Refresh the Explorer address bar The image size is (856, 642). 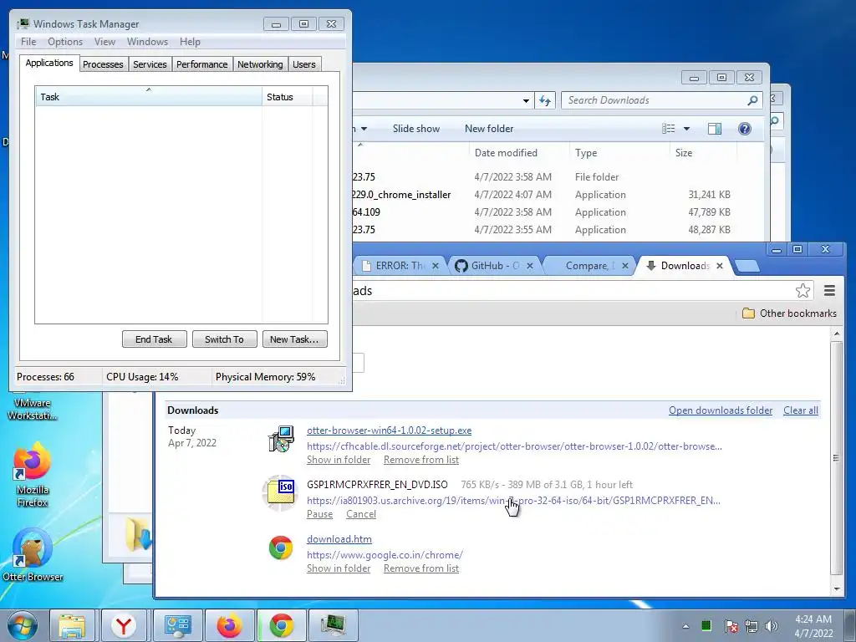coord(544,100)
